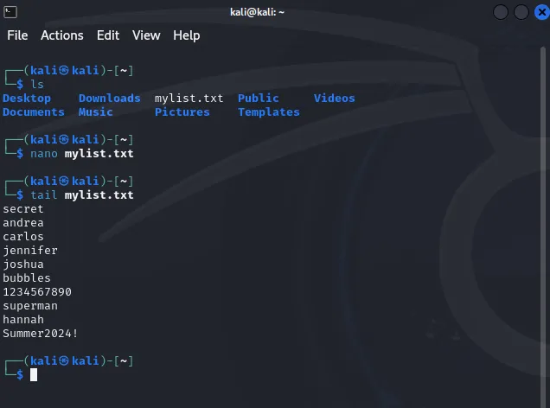
Task: Open the Actions menu
Action: [62, 35]
